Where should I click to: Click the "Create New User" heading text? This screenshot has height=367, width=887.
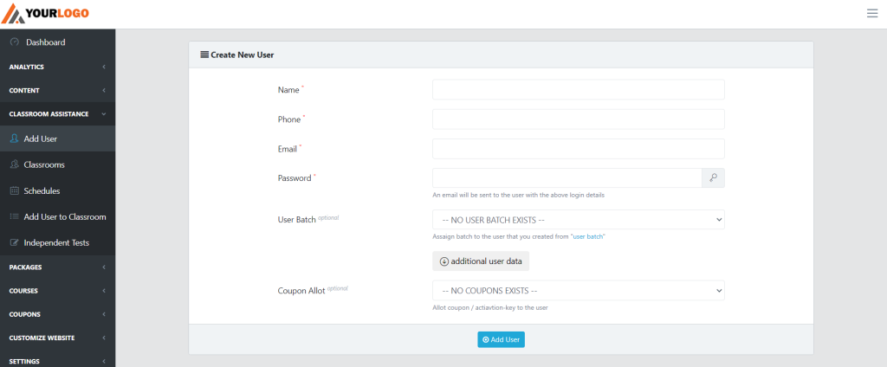[243, 55]
